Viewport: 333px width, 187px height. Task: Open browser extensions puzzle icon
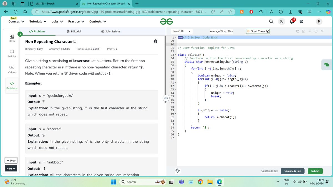point(261,12)
